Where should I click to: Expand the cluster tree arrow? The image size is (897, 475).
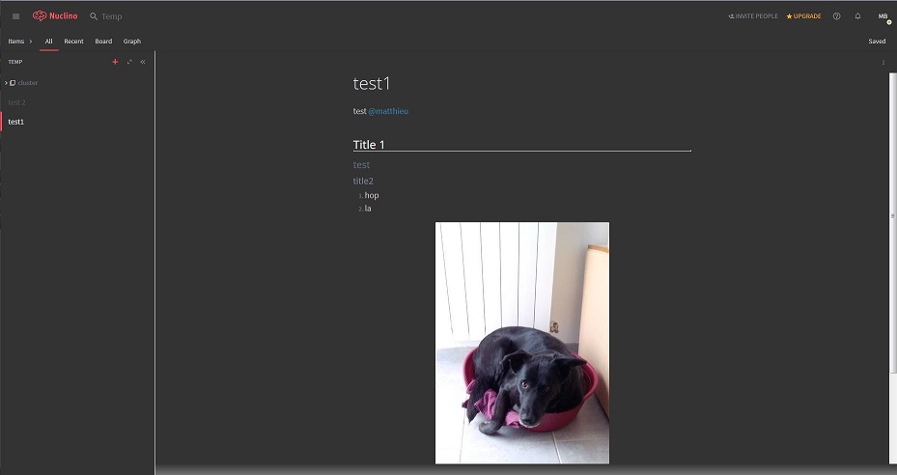pos(6,83)
